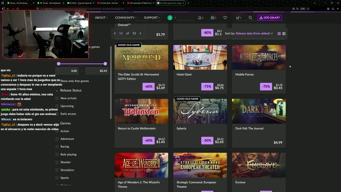Click the minimum price field showing 0.00
Image resolution: width=341 pixels, height=192 pixels.
67,71
